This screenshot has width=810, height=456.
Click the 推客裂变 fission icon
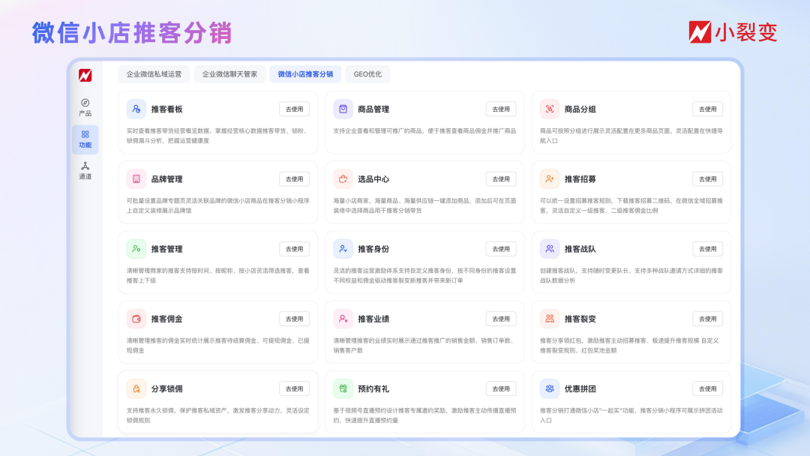pyautogui.click(x=550, y=319)
